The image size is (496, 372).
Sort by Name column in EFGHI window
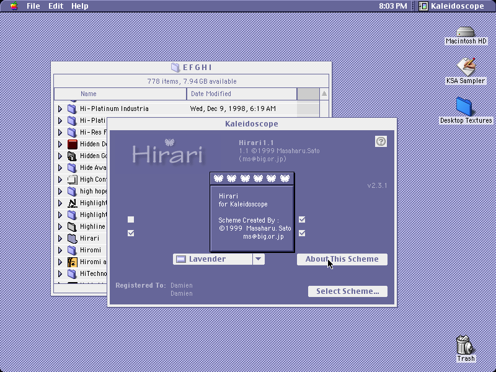pos(120,94)
